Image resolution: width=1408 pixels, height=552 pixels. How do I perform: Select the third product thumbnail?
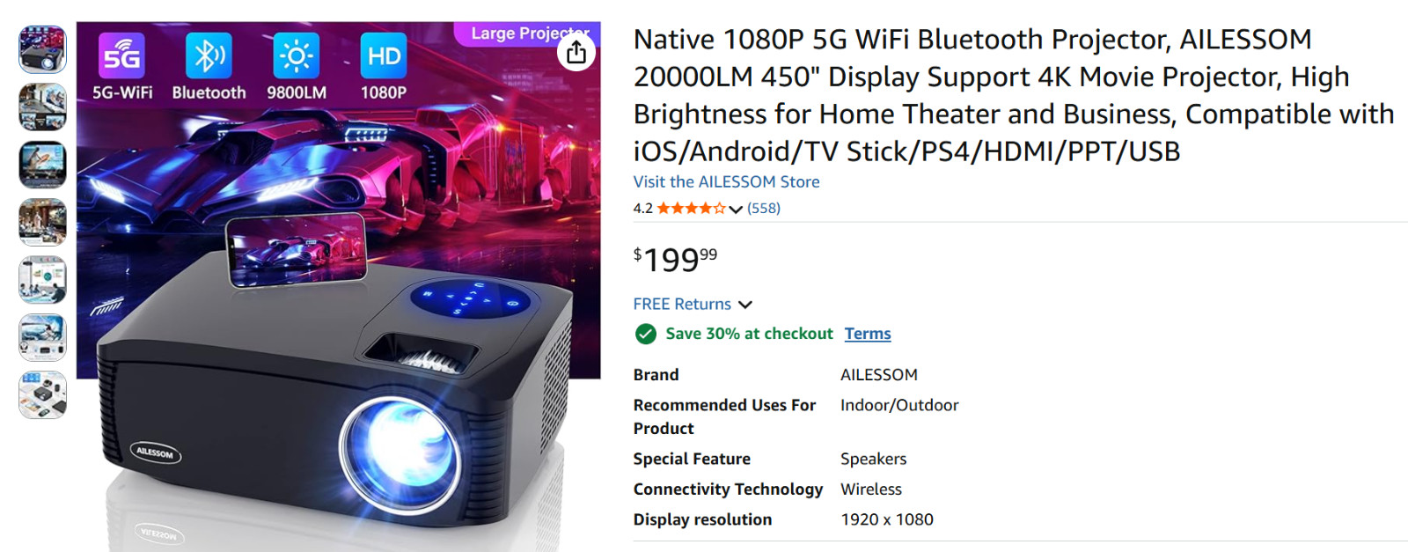tap(42, 165)
